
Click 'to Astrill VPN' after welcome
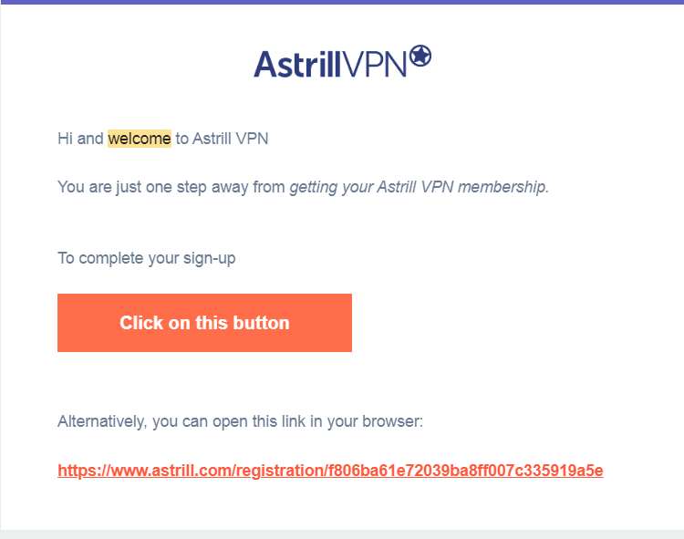tap(222, 139)
